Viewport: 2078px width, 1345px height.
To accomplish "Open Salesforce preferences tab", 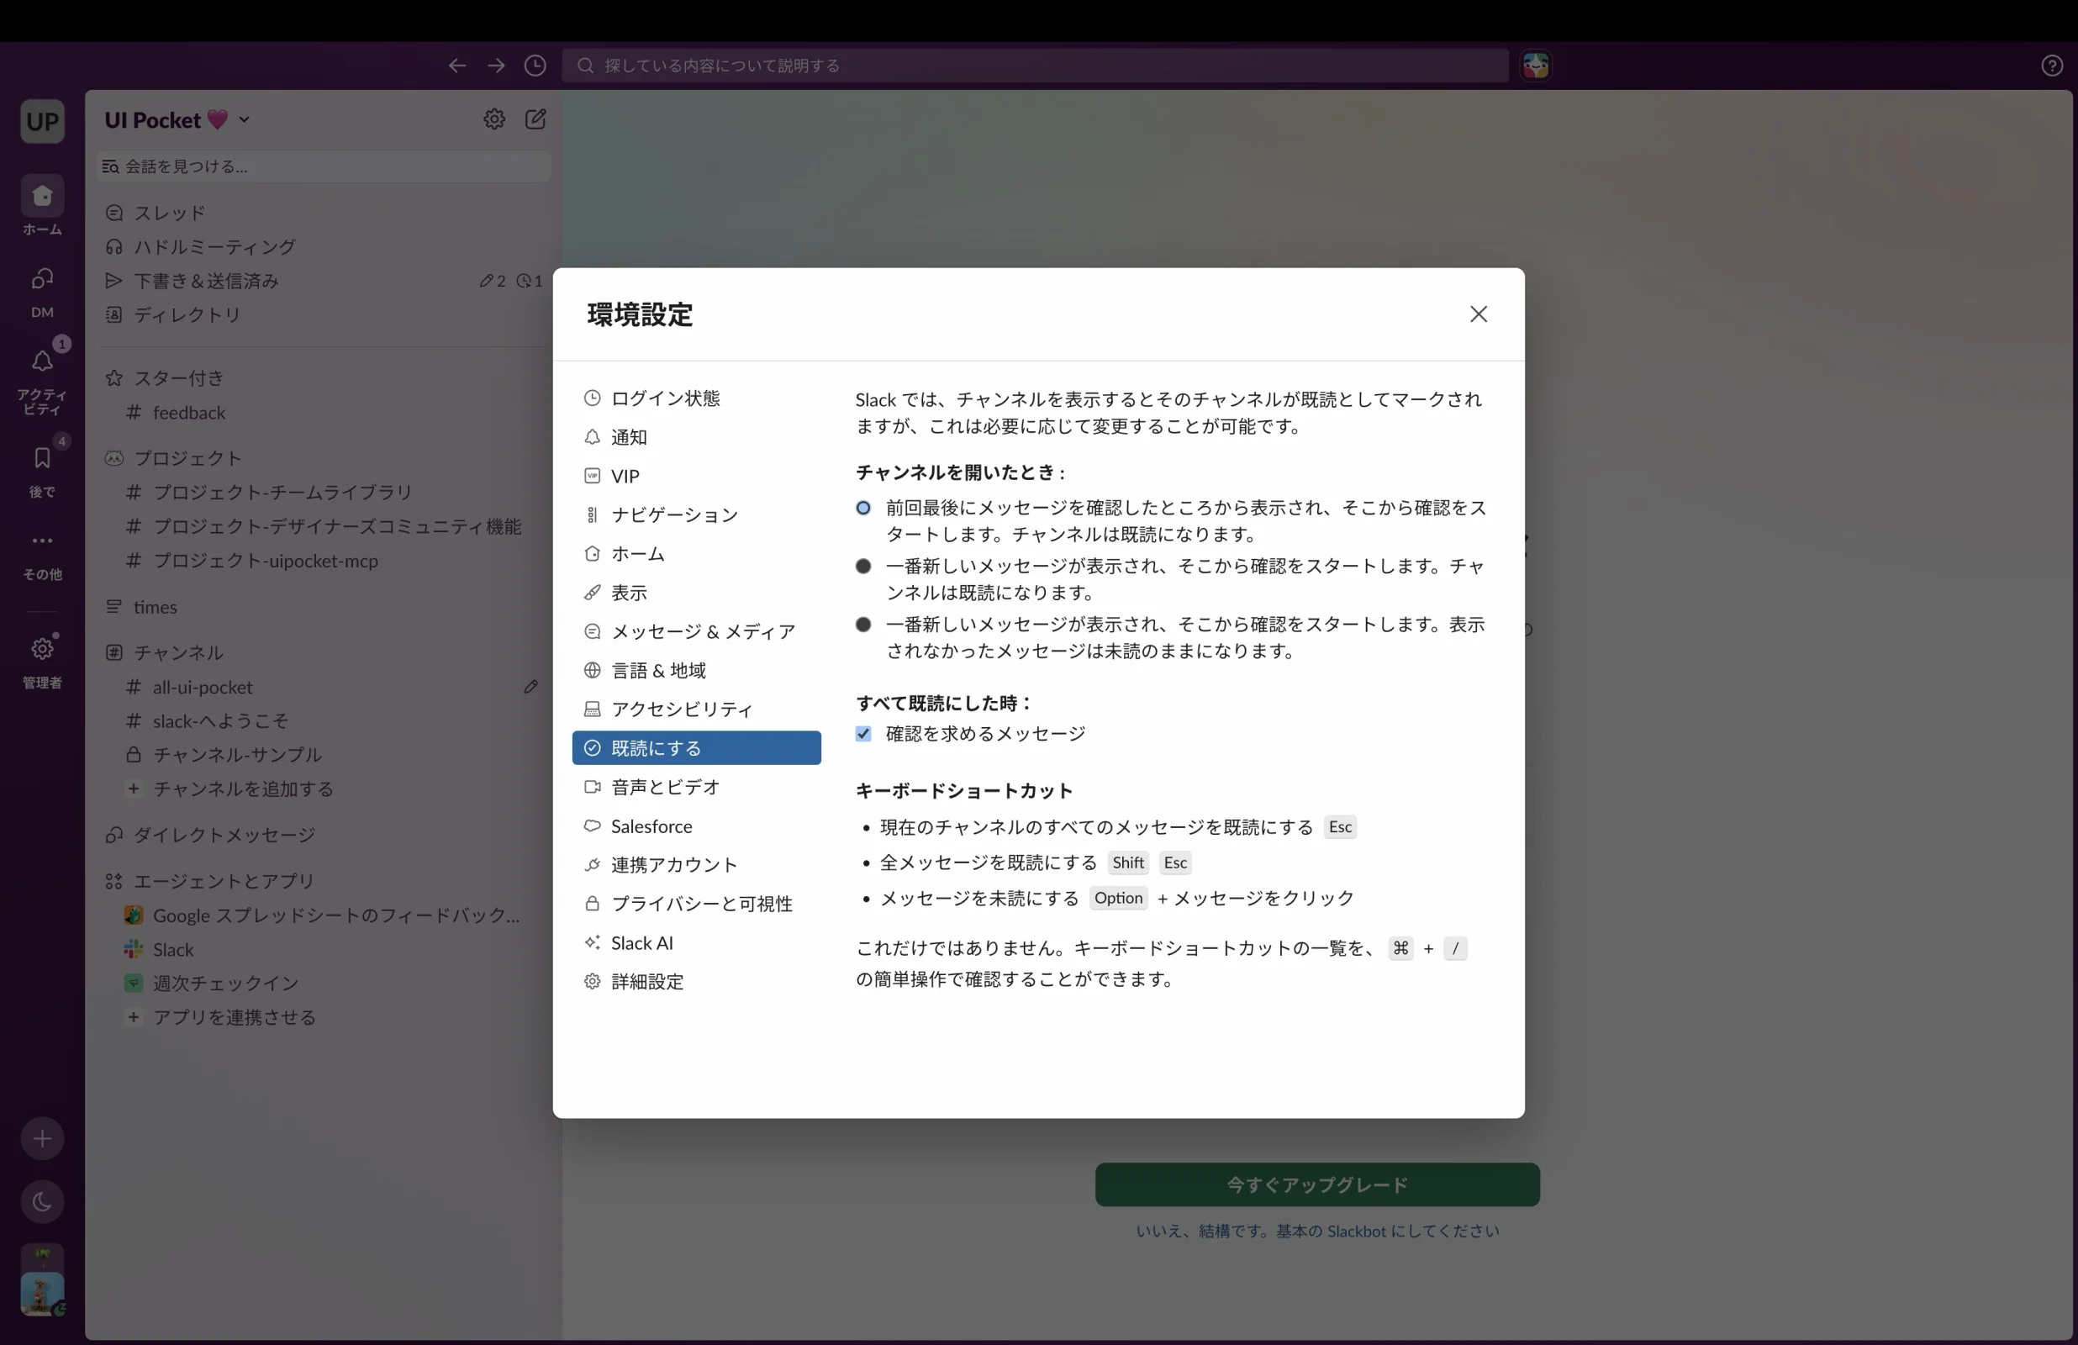I will click(x=696, y=826).
